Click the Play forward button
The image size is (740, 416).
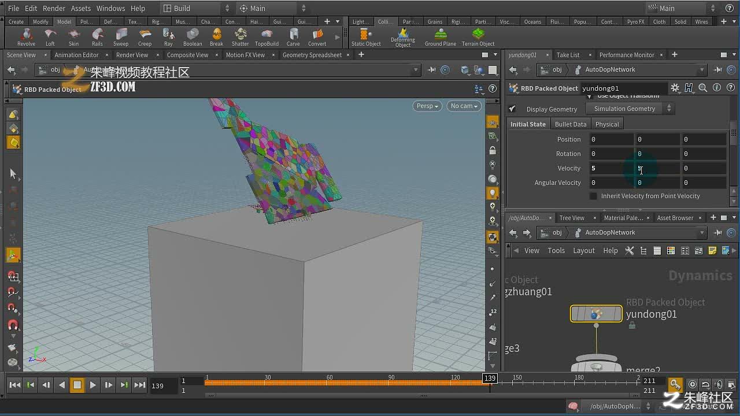92,385
